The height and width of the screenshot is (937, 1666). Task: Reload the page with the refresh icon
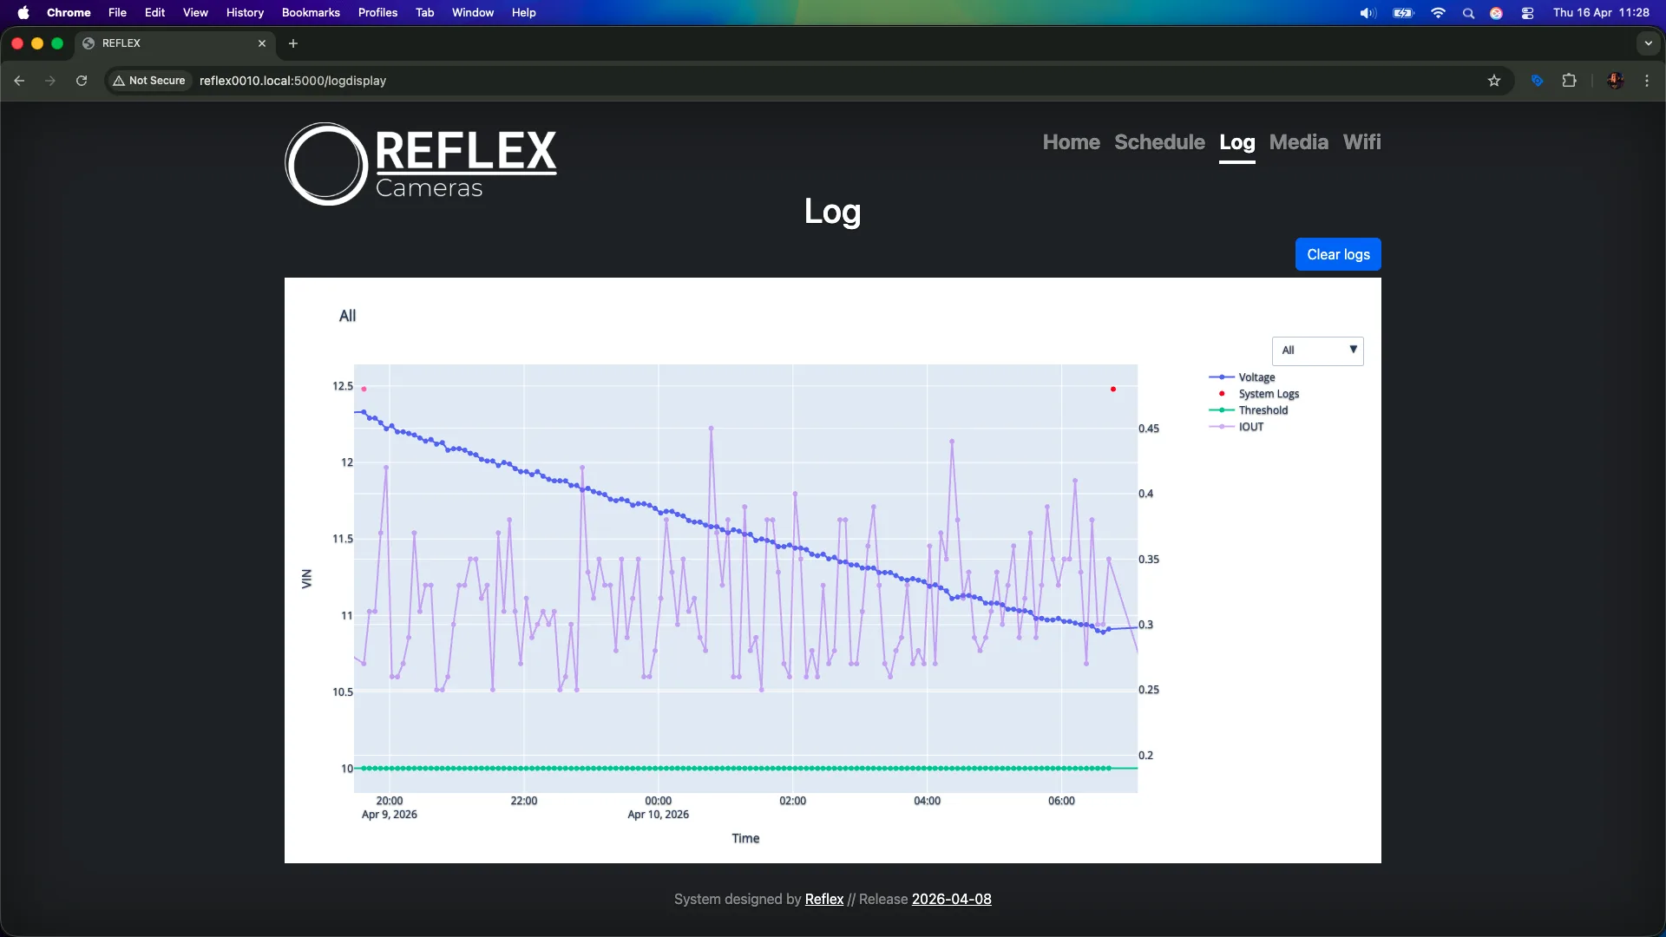82,81
